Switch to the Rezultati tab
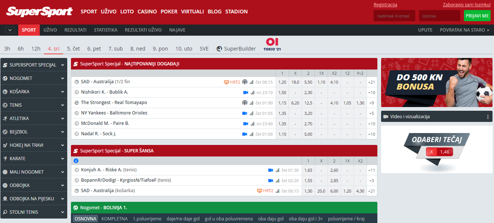The image size is (494, 223). [x=75, y=30]
